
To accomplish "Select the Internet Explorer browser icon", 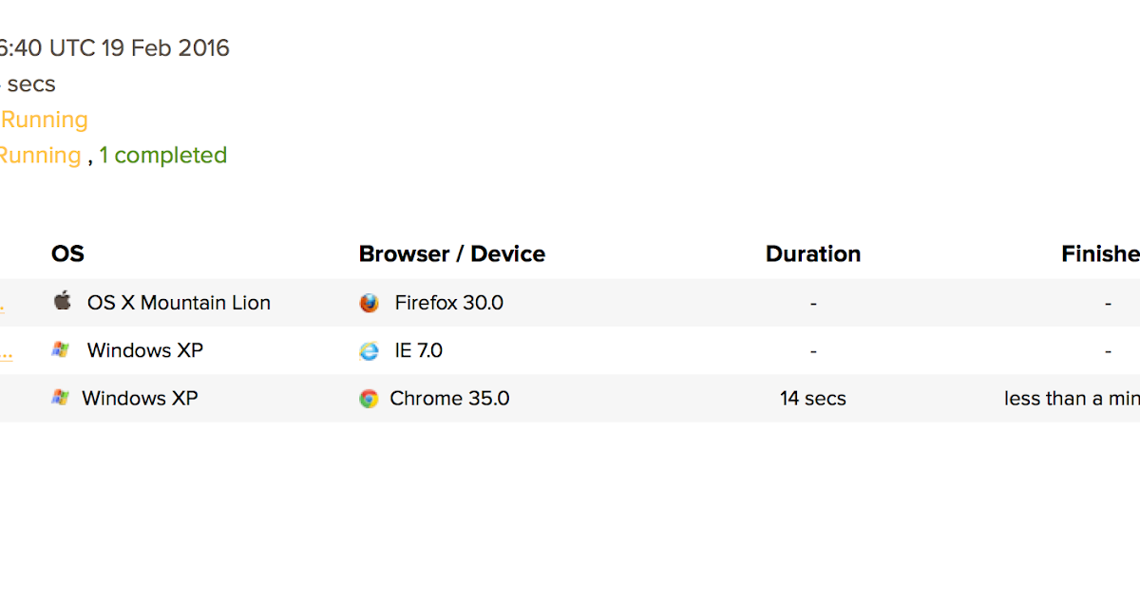I will [369, 350].
